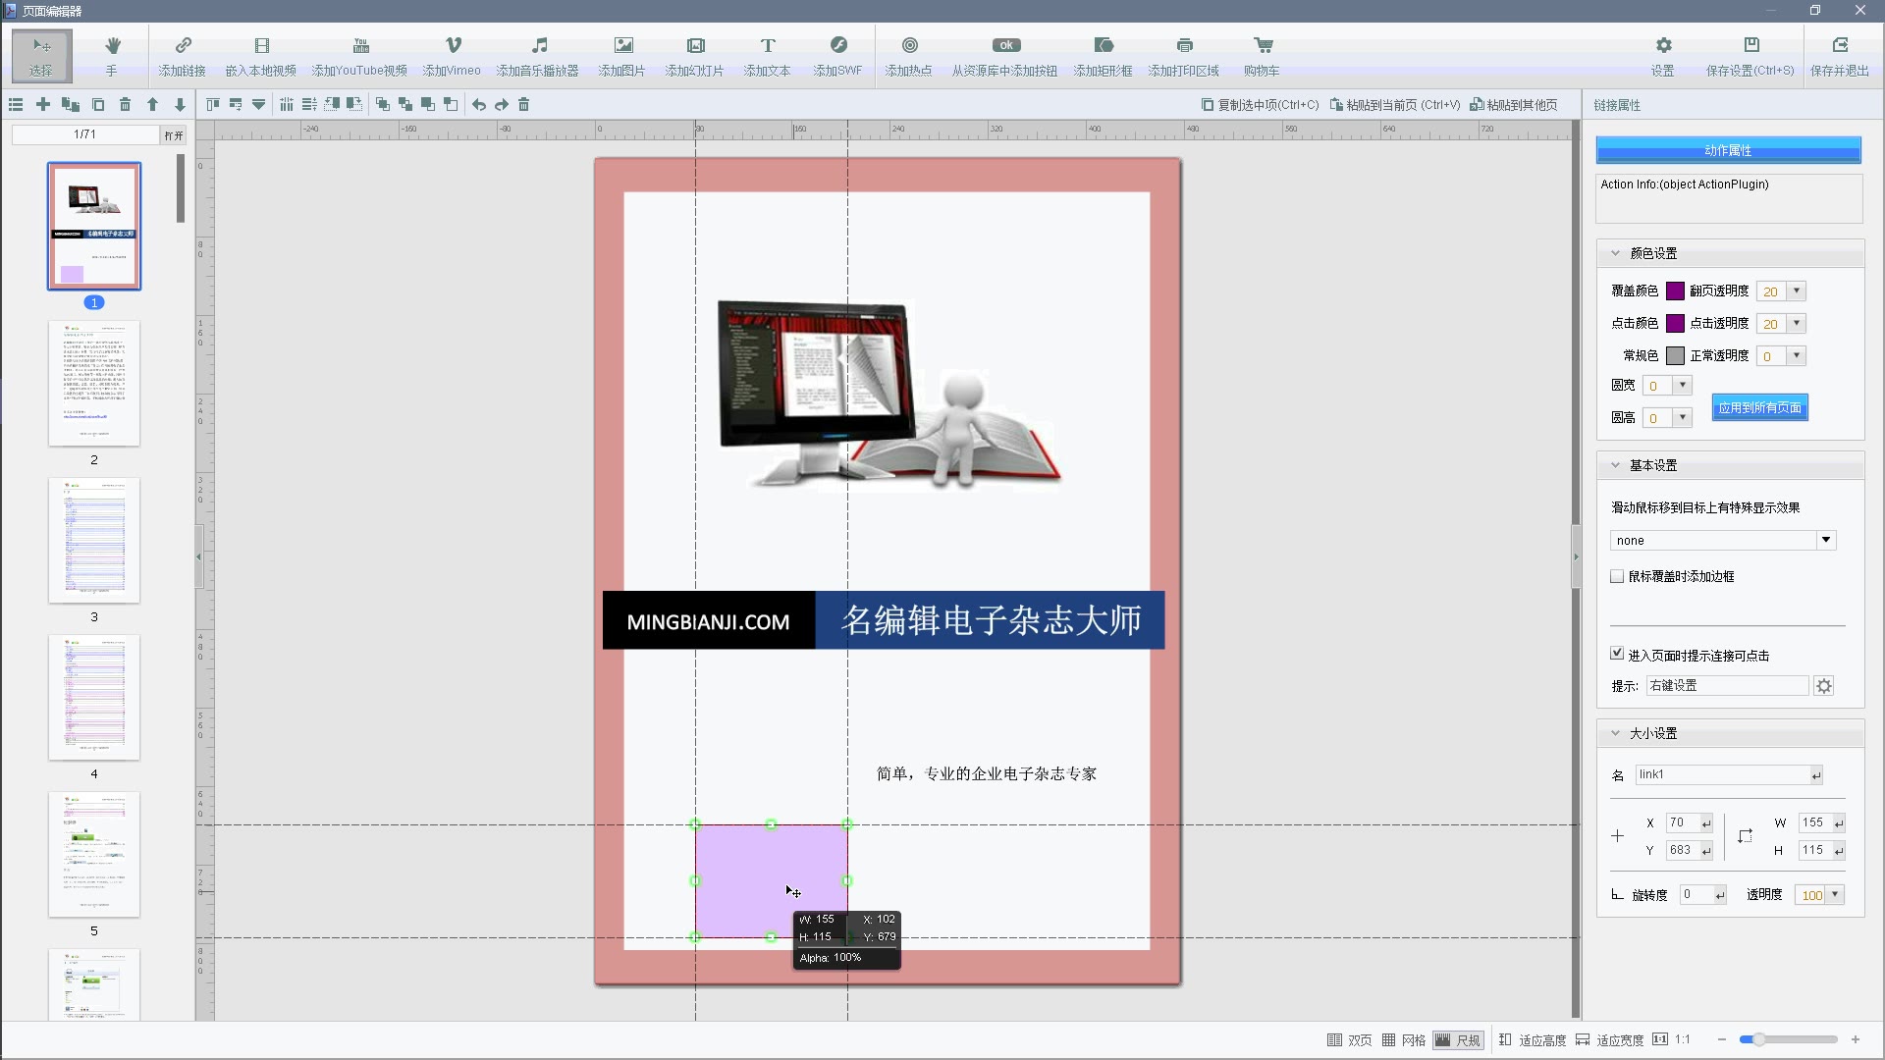This screenshot has height=1060, width=1885.
Task: Click Copy Selected (复制选中项) in the toolbar
Action: tap(1261, 105)
